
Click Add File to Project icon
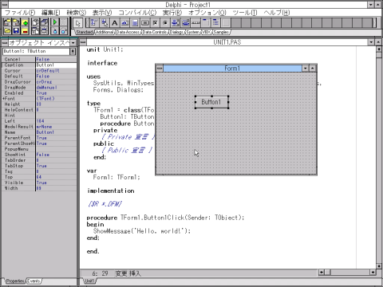[x=25, y=22]
